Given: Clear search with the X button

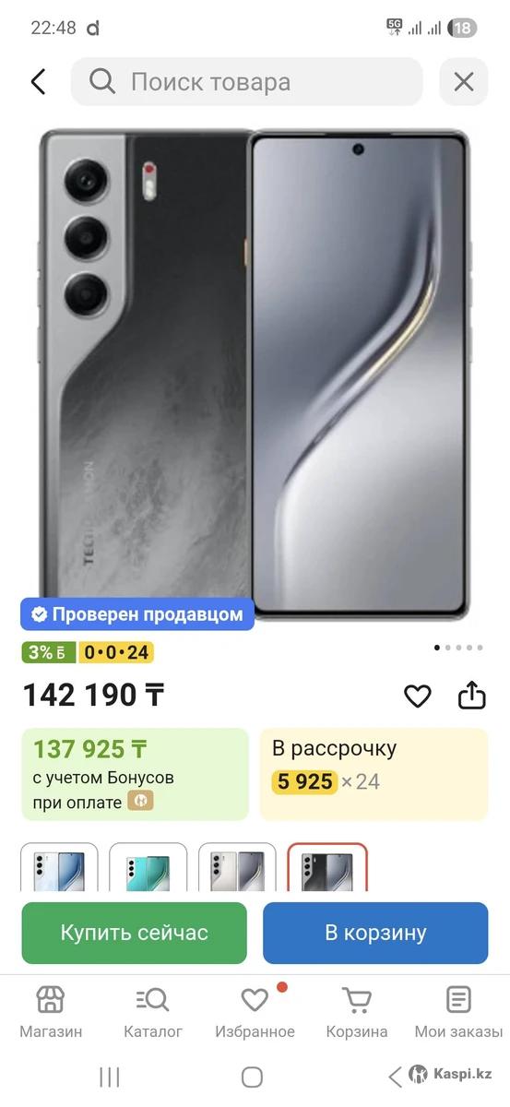Looking at the screenshot, I should 464,82.
